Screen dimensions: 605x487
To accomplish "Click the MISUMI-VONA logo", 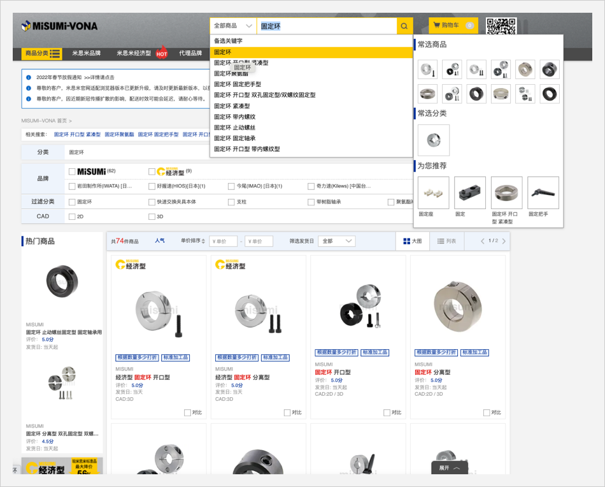I will click(x=59, y=26).
